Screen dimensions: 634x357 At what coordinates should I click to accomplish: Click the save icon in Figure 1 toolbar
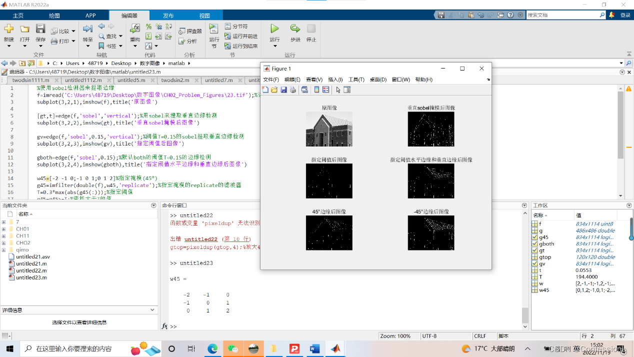click(x=283, y=89)
